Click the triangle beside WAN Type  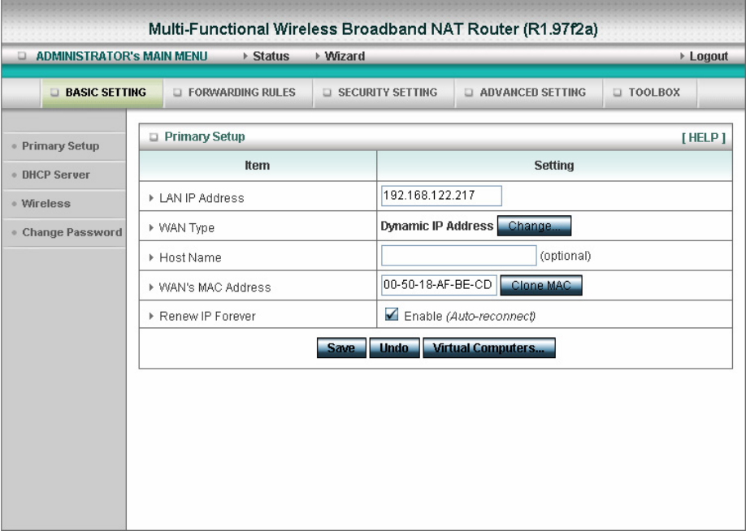(x=151, y=227)
